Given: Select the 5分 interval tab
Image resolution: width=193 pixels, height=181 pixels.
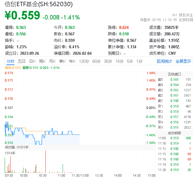Looking at the screenshot, I should pyautogui.click(x=130, y=61).
